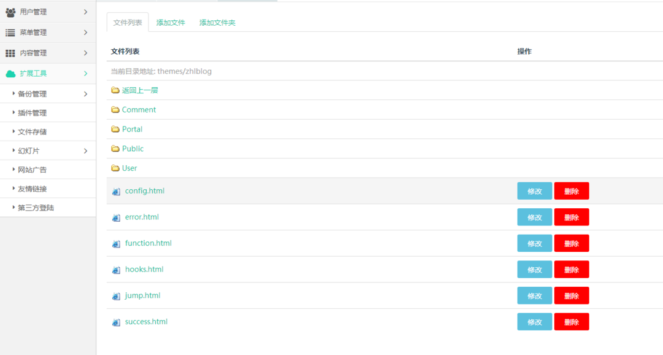Screen dimensions: 663x355
Task: Delete hooks.html using 删除
Action: click(572, 270)
